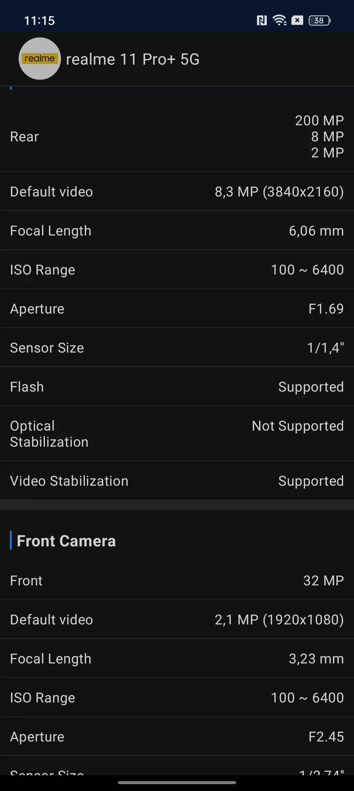This screenshot has height=791, width=354.
Task: Tap the rear ISO Range row
Action: pyautogui.click(x=177, y=270)
